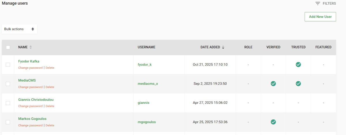Screen dimensions: 346x135
Task: Tick the select-all header checkbox
Action: pos(8,47)
